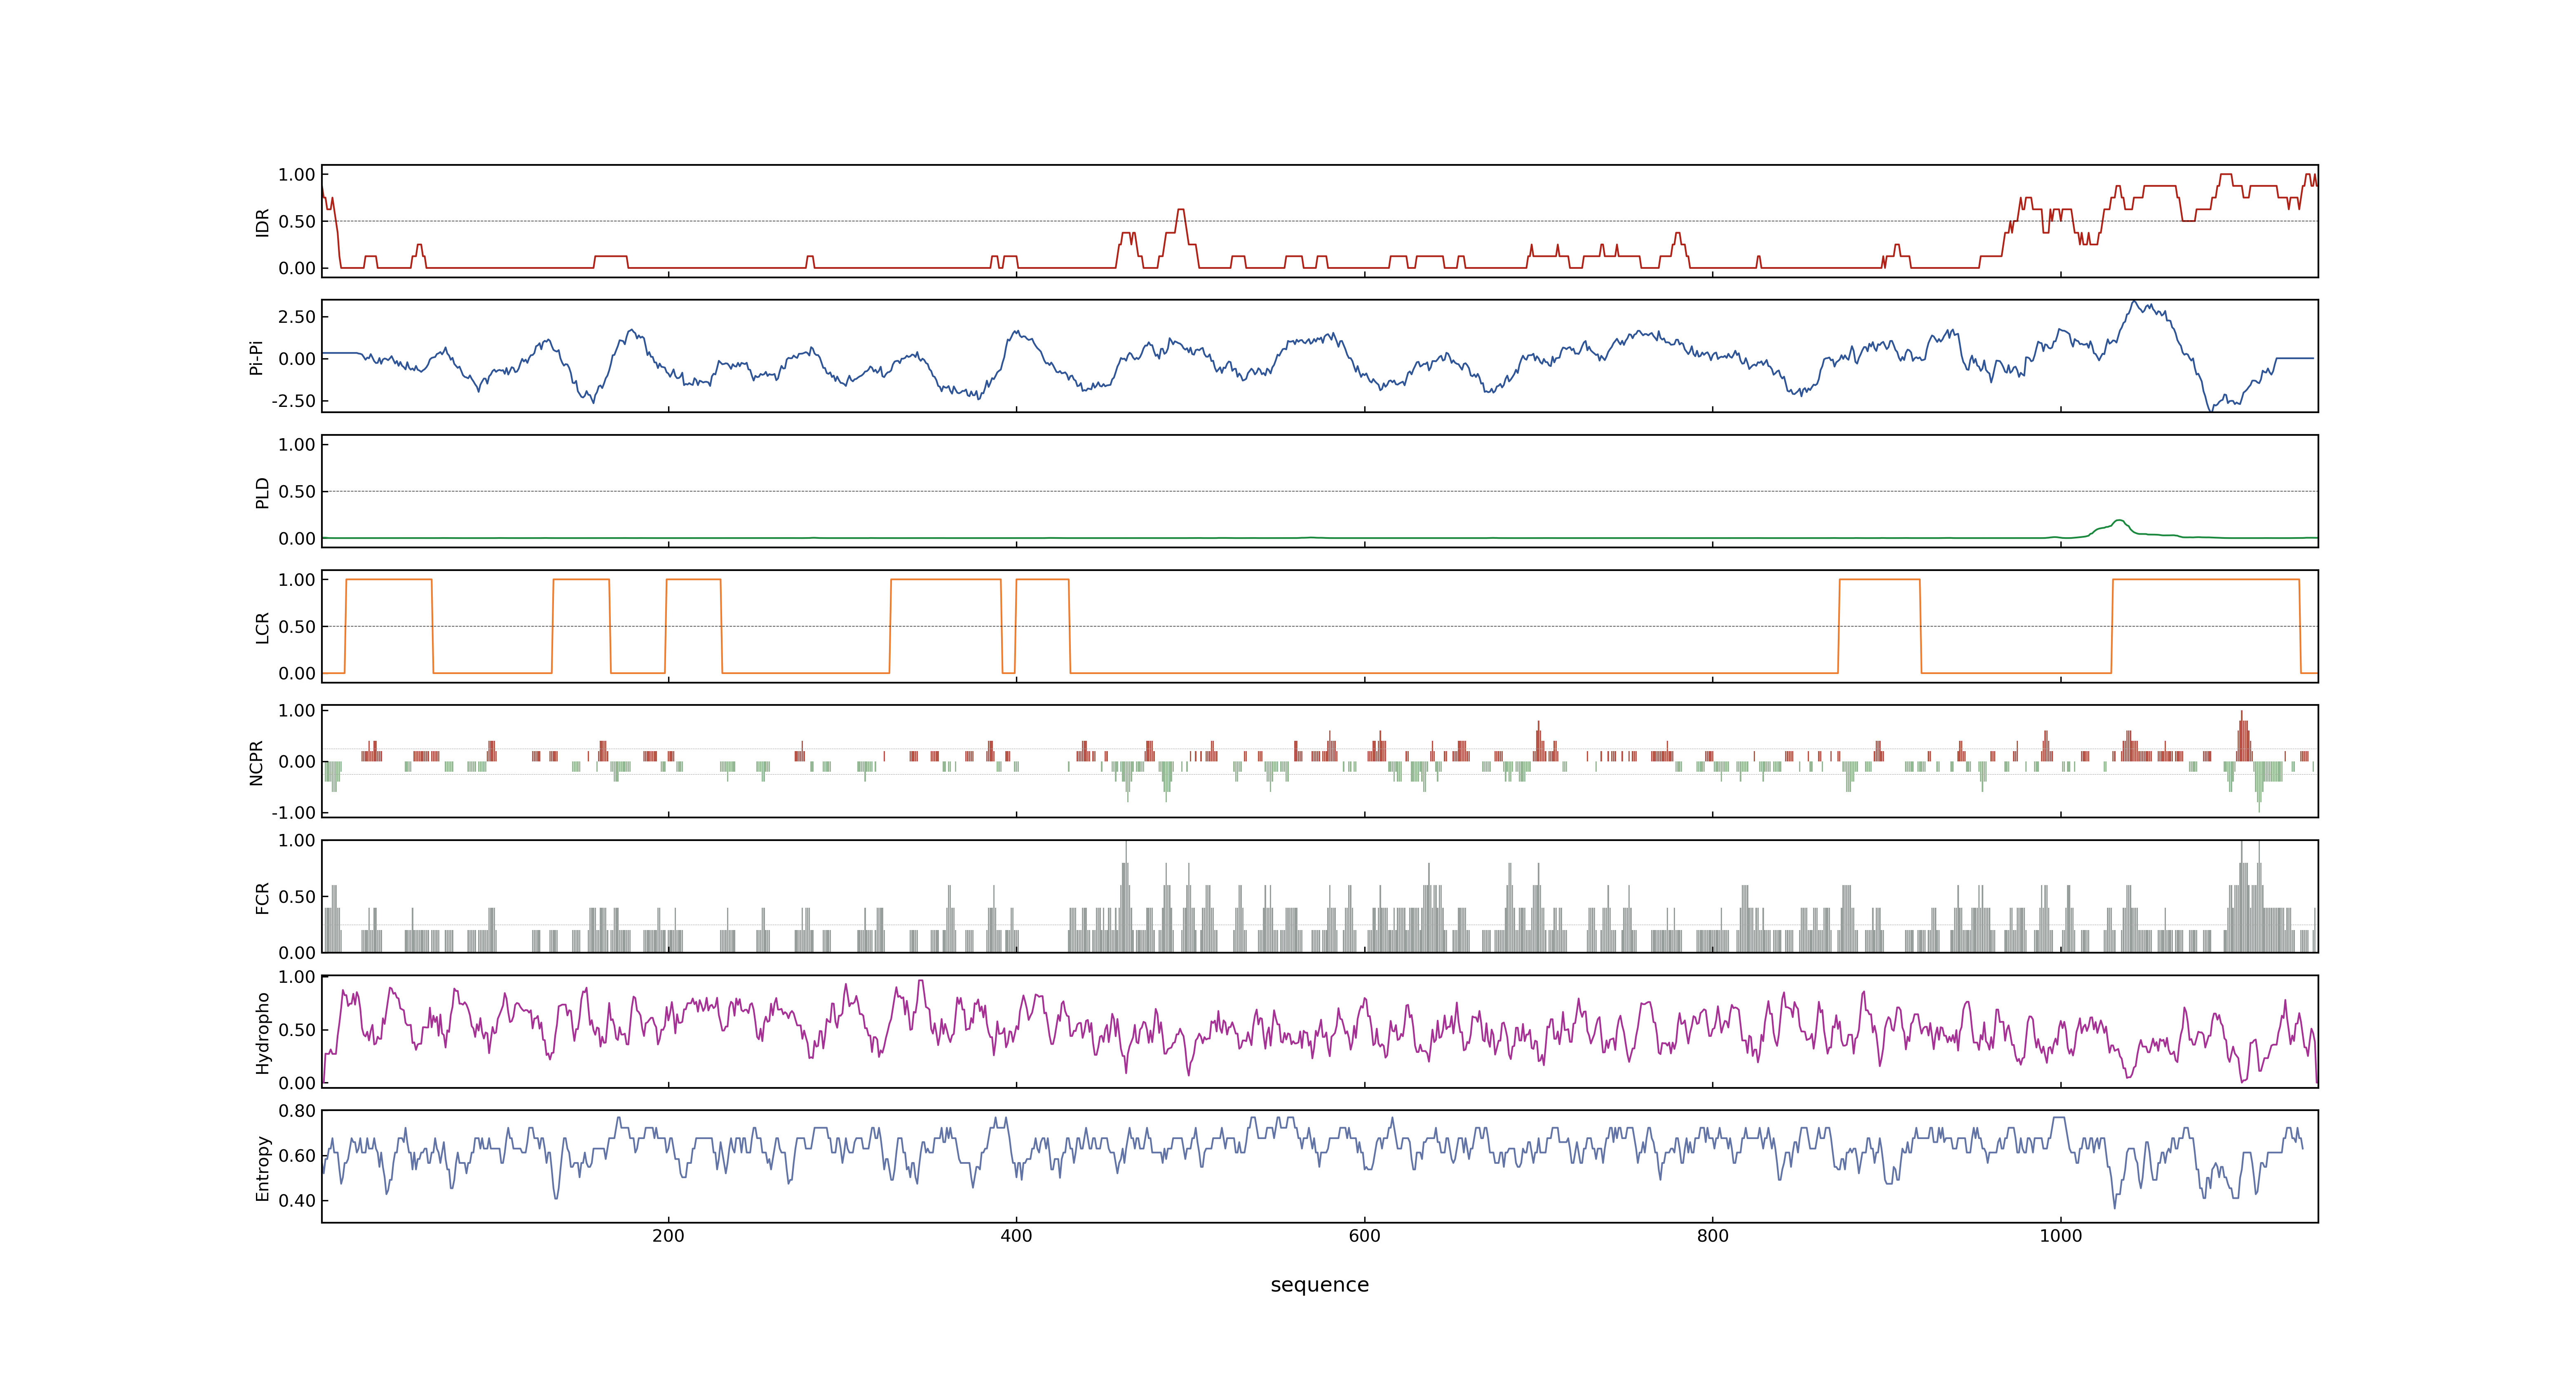This screenshot has height=1374, width=2576.
Task: Click the IDR axis label
Action: (262, 222)
